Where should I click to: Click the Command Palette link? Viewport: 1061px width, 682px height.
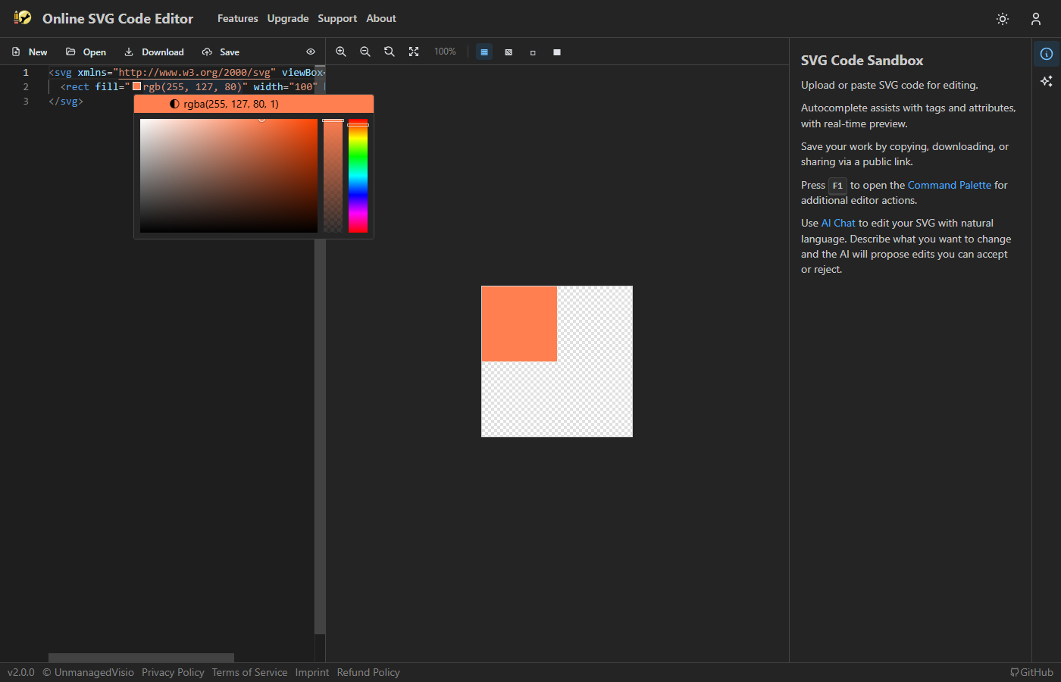(x=949, y=185)
